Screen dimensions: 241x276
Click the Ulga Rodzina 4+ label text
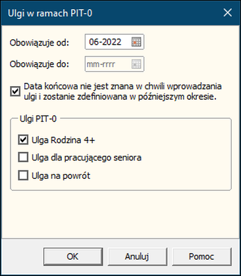63,140
